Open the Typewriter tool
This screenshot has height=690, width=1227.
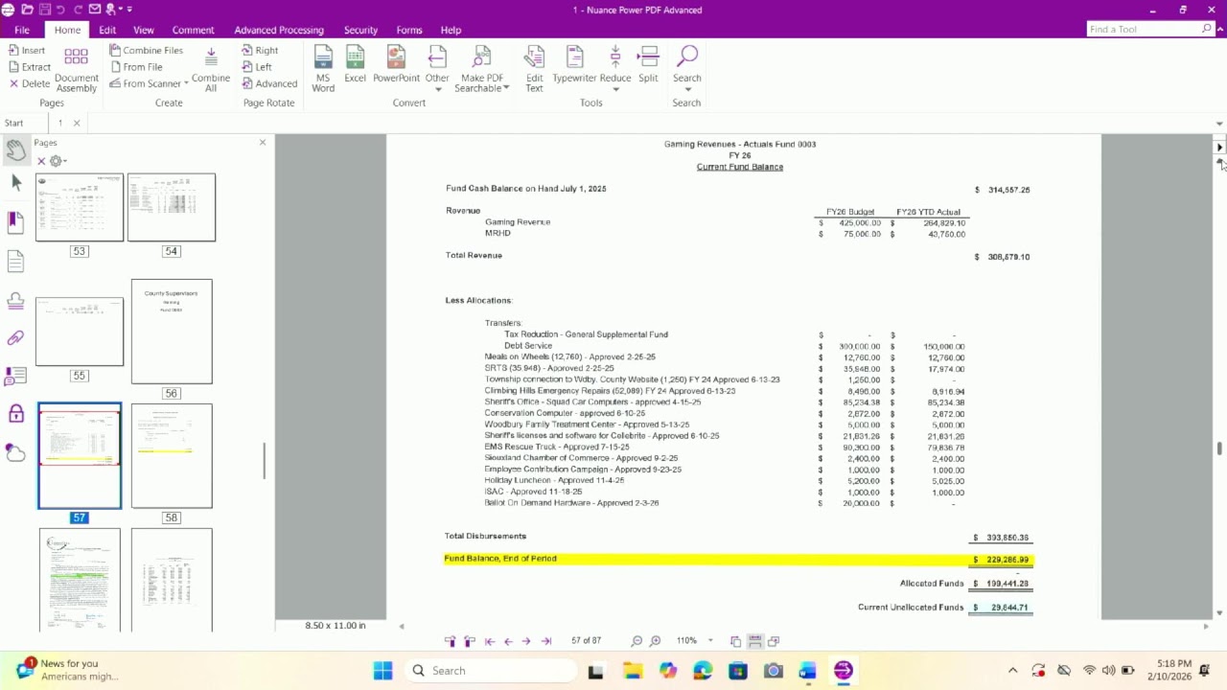[x=574, y=64]
